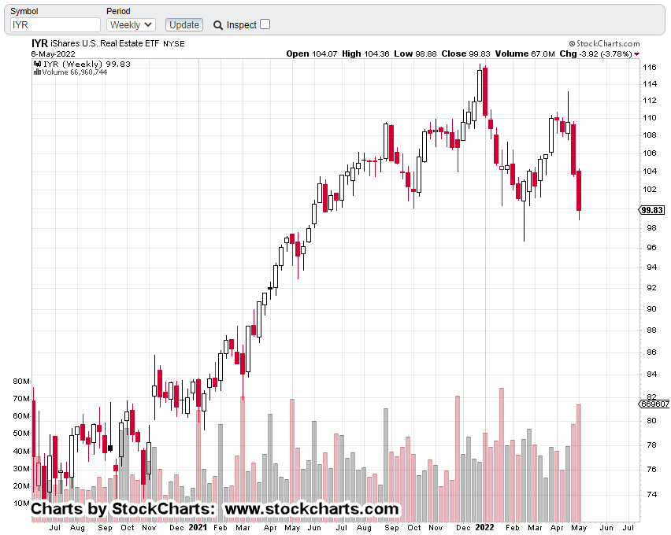The image size is (671, 535).
Task: Click the 2022 year label on time axis
Action: pyautogui.click(x=485, y=527)
